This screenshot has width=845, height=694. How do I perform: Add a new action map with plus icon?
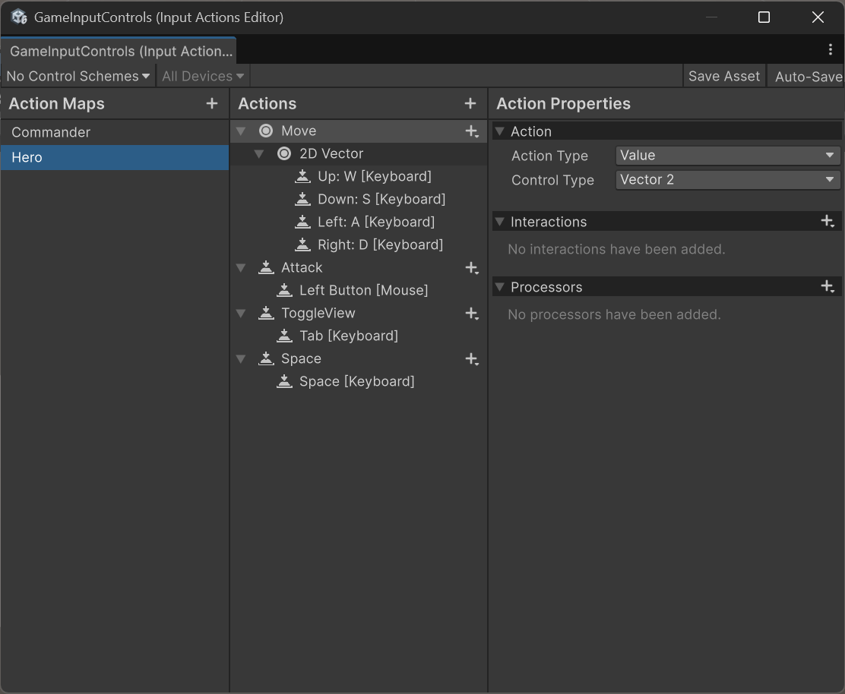point(212,103)
